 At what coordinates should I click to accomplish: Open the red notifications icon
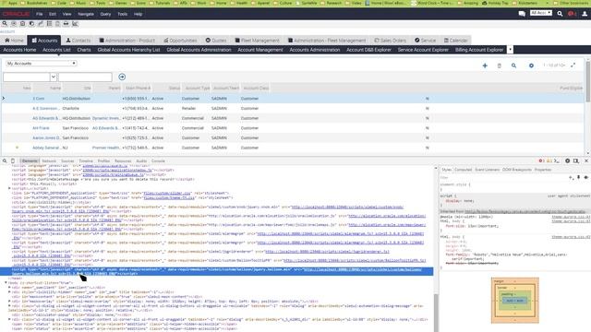(572, 14)
